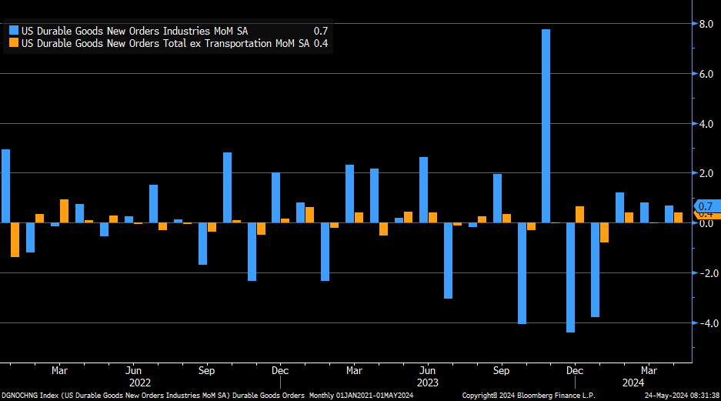
Task: Click the tallest blue bar reaching near 8.0
Action: [546, 123]
